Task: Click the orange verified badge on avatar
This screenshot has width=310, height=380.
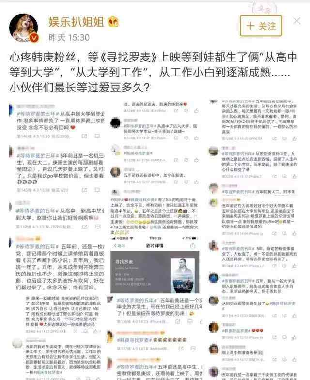Action: point(34,38)
